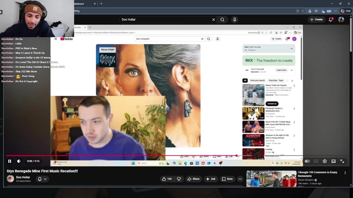353x198 pixels.
Task: Expand the Next: Can't You See panel in the recording
Action: coord(292,49)
